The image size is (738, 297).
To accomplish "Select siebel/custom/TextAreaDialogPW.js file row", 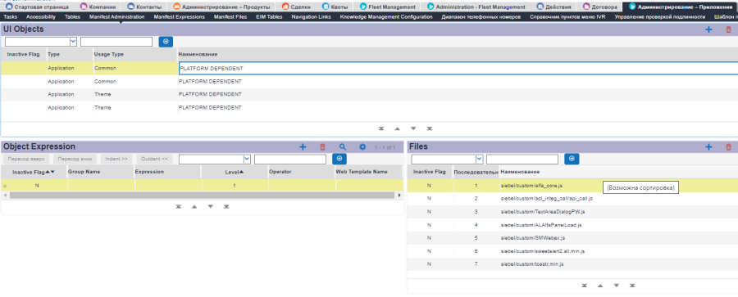I will click(x=572, y=211).
